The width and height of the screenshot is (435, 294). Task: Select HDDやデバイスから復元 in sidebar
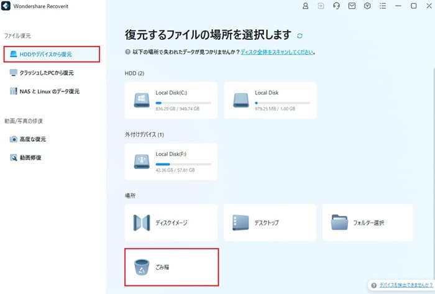pyautogui.click(x=52, y=54)
